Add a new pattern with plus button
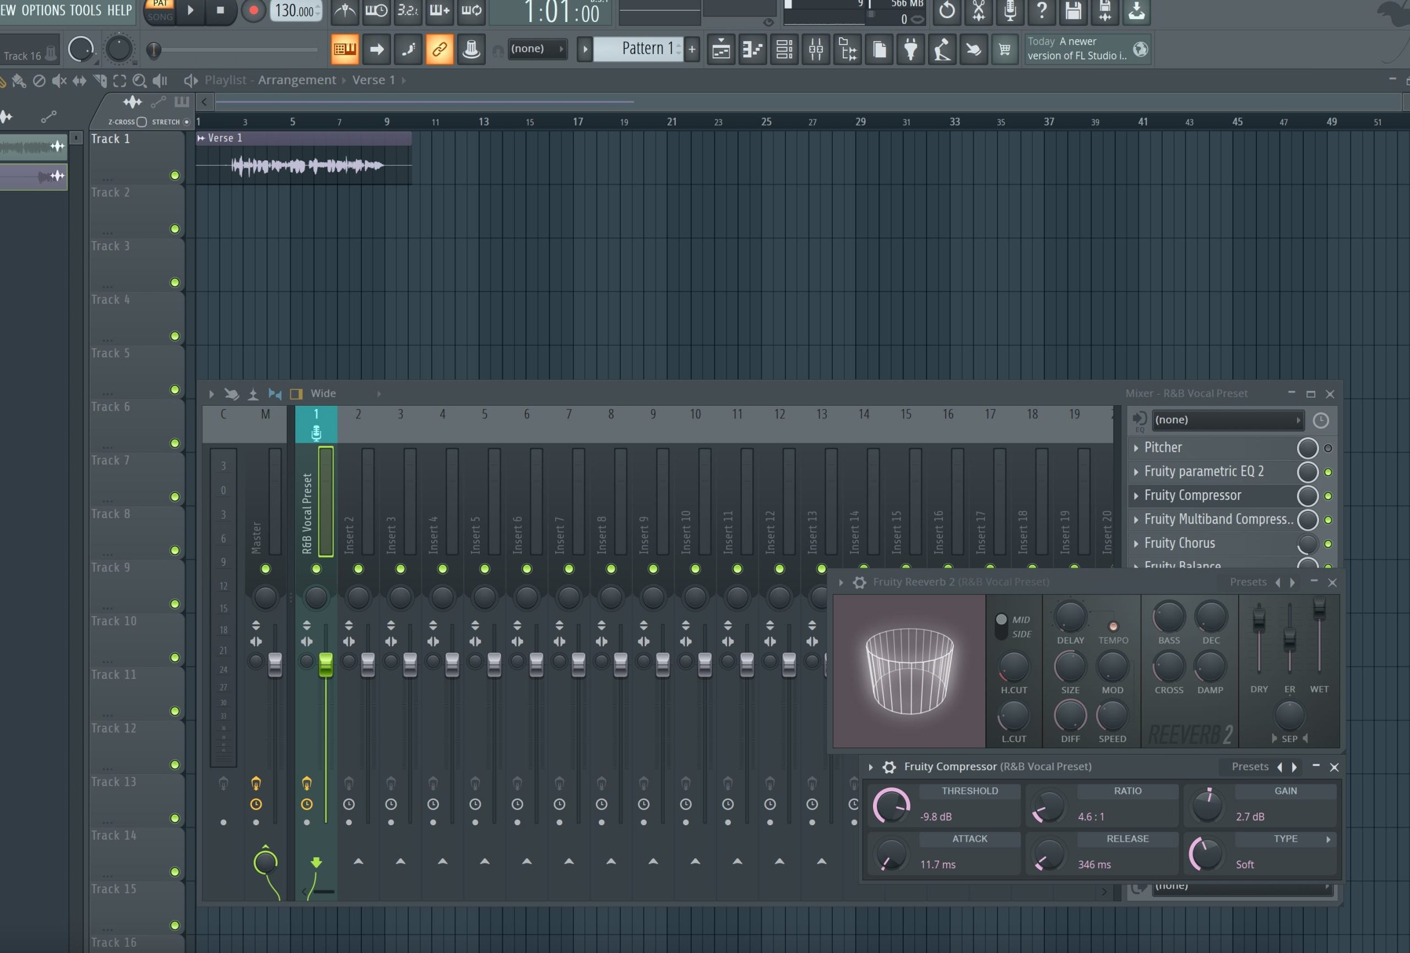 point(692,49)
